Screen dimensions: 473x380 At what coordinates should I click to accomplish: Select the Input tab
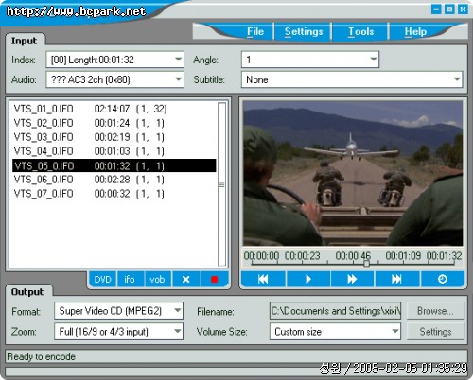pos(24,41)
